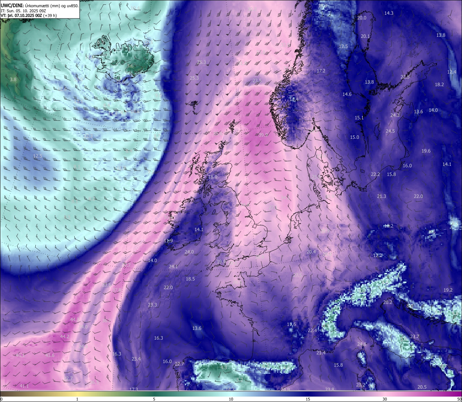The height and width of the screenshot is (402, 462).
Task: Click the 17.3 value at bottom
Action: pos(134,389)
